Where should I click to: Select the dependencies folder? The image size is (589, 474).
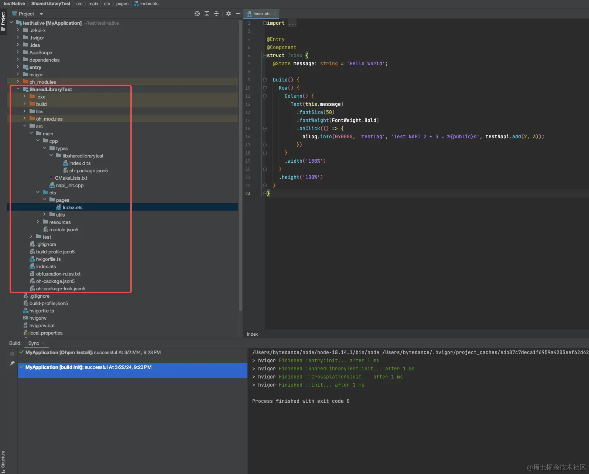(44, 60)
